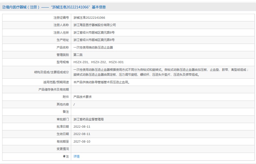
Task: Select approval department 浙江省药品监督管理局
Action: [x=88, y=119]
